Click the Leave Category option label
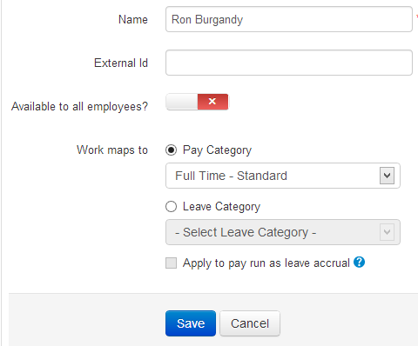The image size is (418, 346). pos(221,207)
